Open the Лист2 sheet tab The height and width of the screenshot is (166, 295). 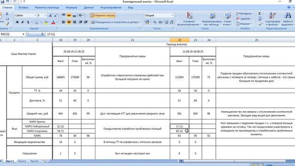pyautogui.click(x=22, y=161)
